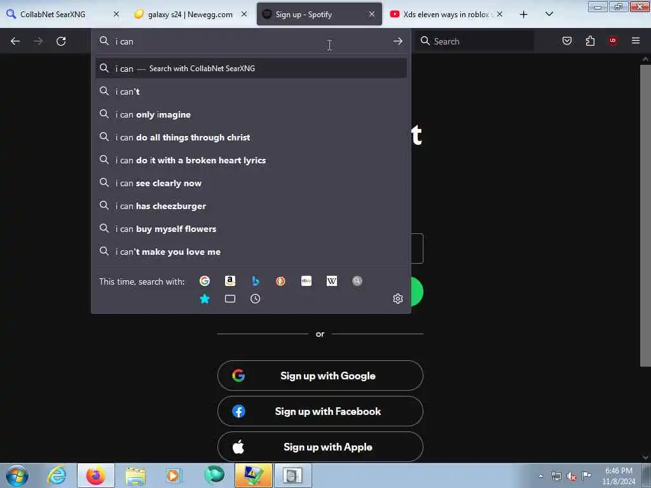This screenshot has width=651, height=488.
Task: Open search settings gear icon
Action: [398, 299]
